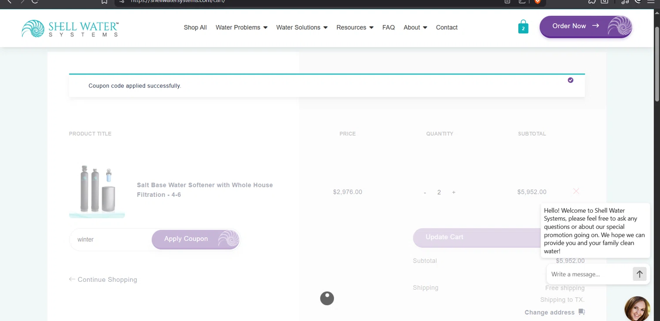Screen dimensions: 660x321
Task: Click the Hello Welcome chat greeting bubble
Action: pyautogui.click(x=595, y=231)
